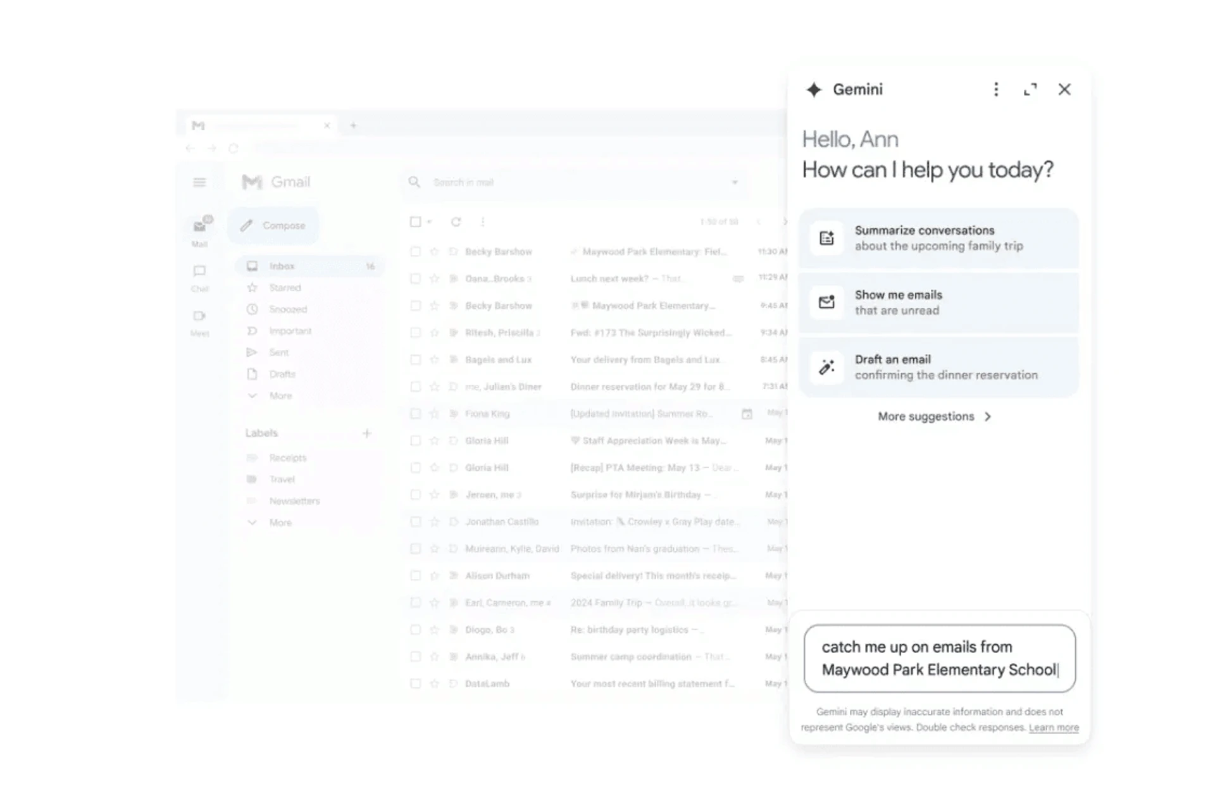Close the Gemini side panel

pos(1064,89)
